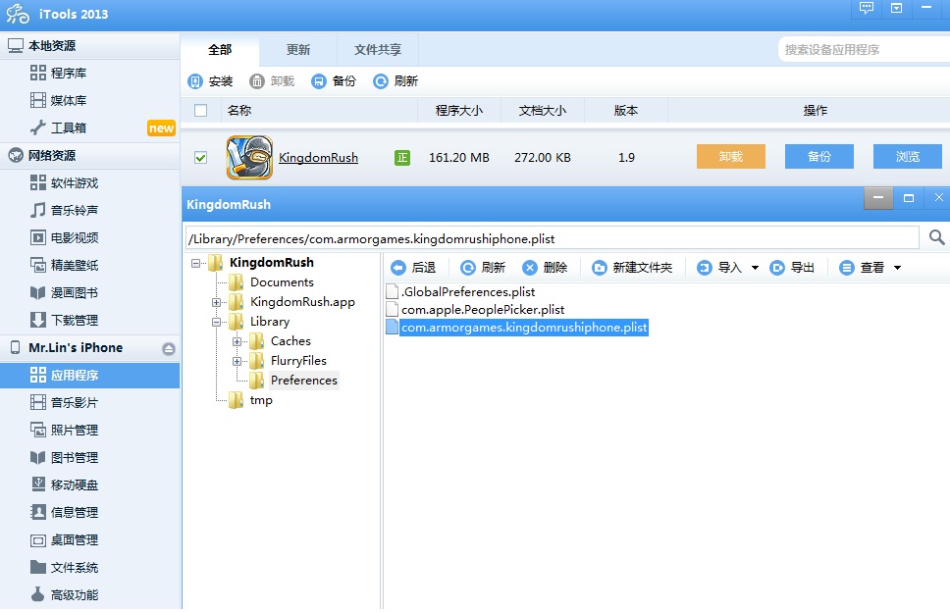Viewport: 950px width, 612px height.
Task: Open 图书管理 book management
Action: (64, 458)
